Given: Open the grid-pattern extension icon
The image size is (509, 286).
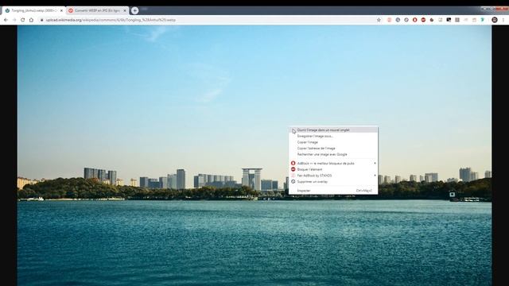Looking at the screenshot, I should click(x=457, y=20).
